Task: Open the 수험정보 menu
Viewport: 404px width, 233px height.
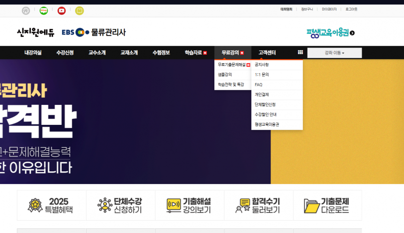Action: pyautogui.click(x=161, y=53)
